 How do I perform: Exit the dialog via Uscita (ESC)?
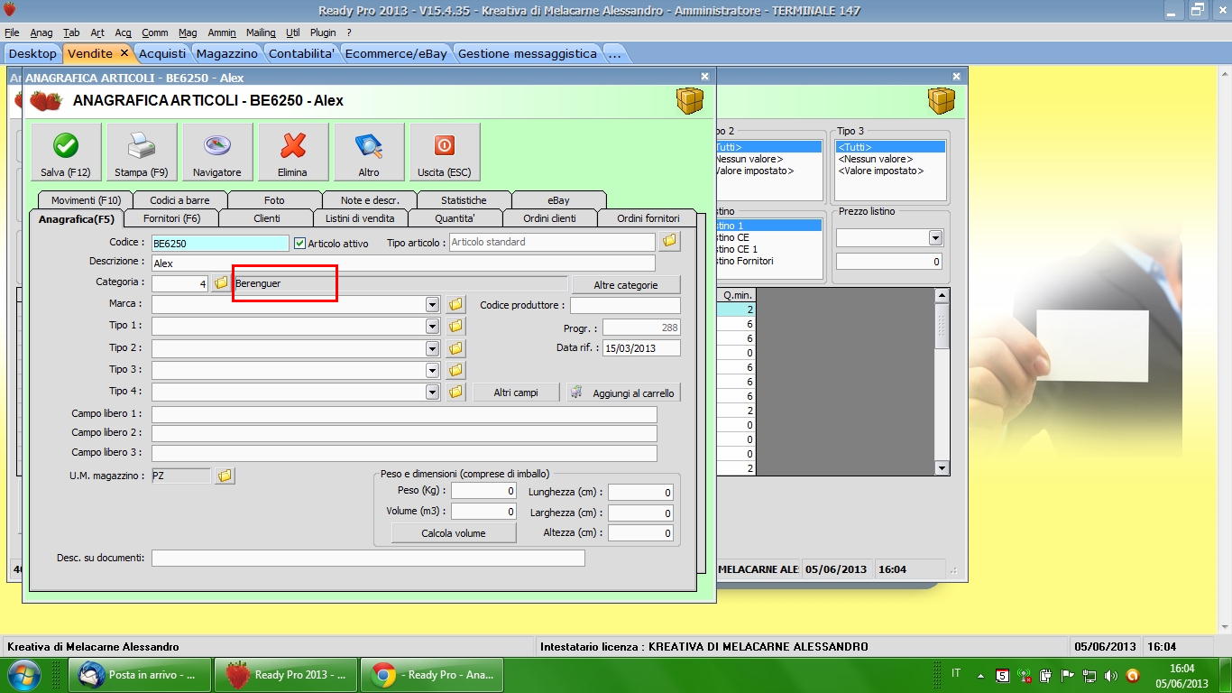point(445,152)
